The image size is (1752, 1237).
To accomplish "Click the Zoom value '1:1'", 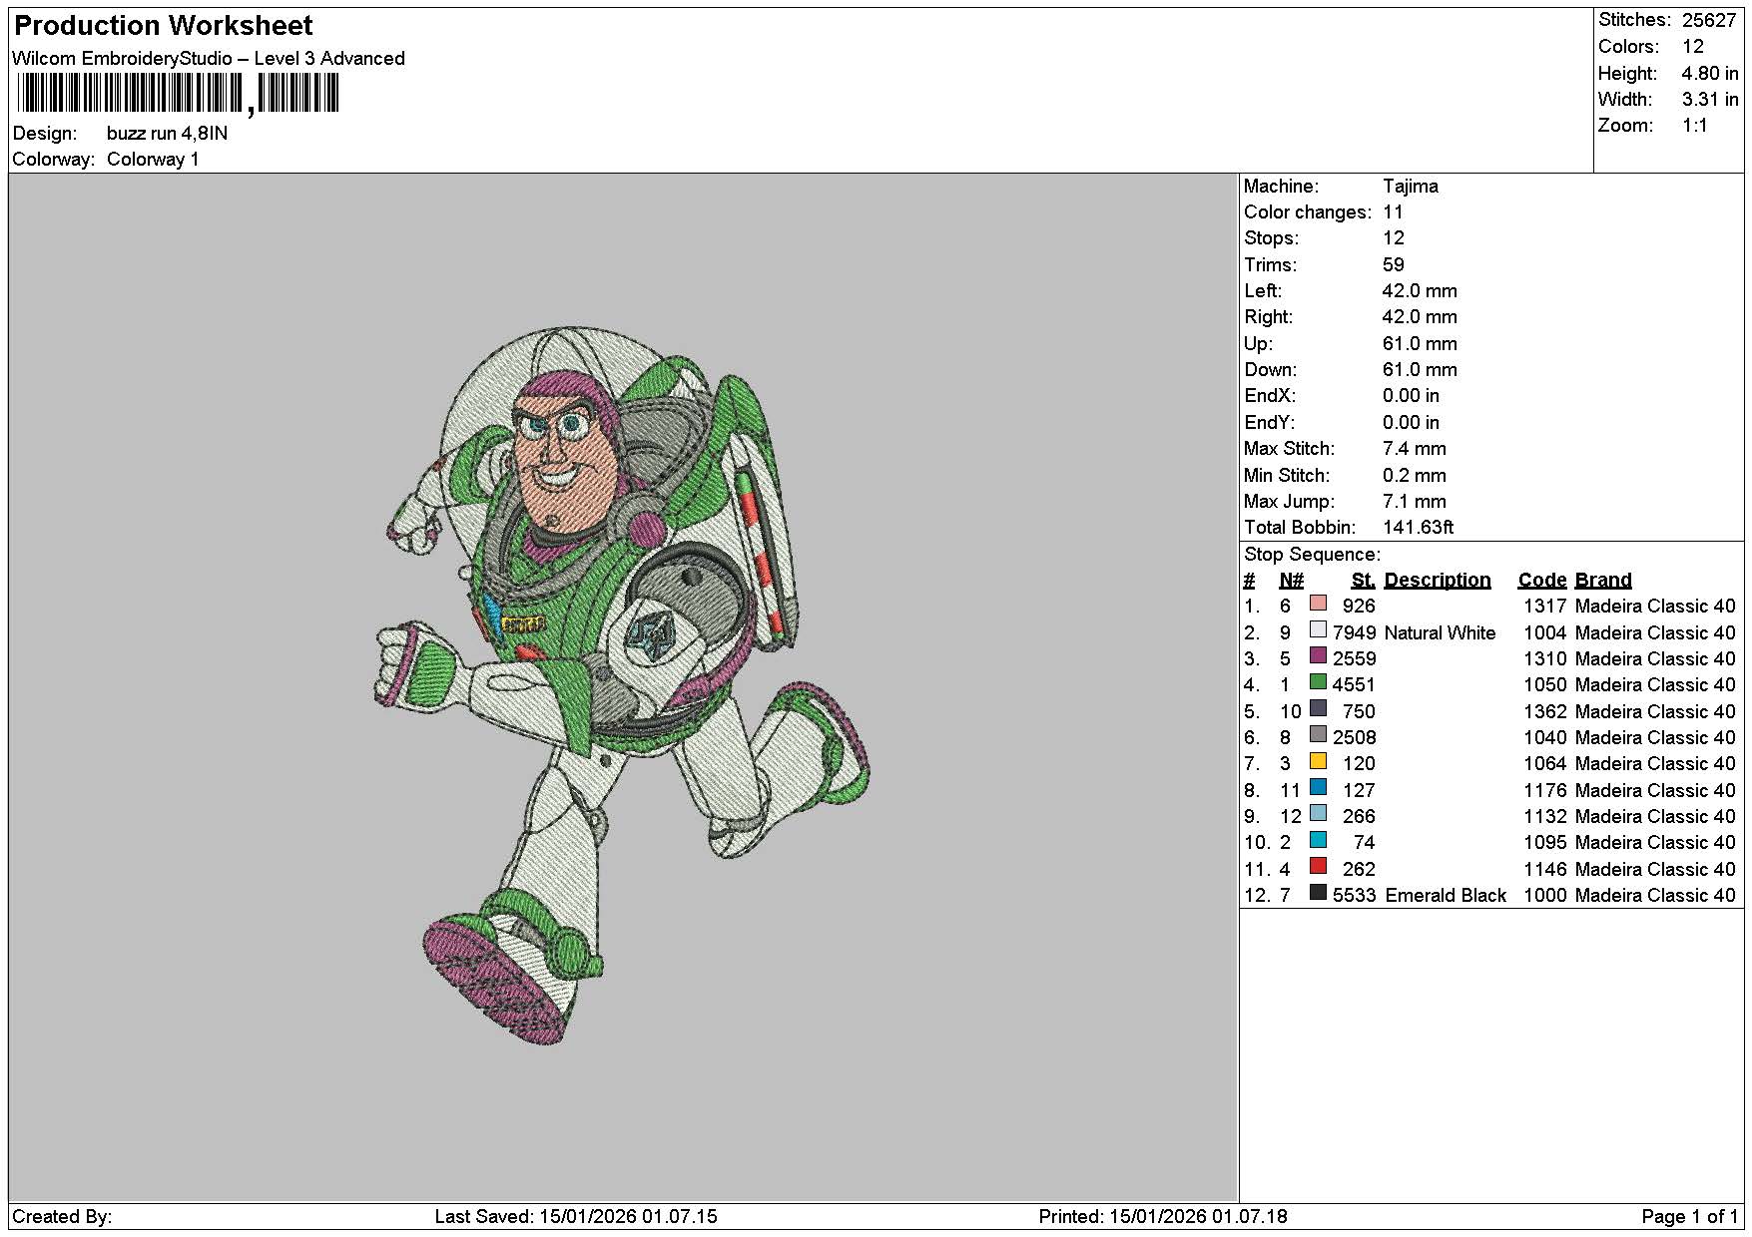I will (x=1694, y=126).
